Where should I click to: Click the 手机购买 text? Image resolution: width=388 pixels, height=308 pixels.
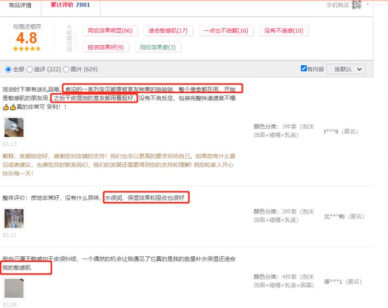(337, 5)
